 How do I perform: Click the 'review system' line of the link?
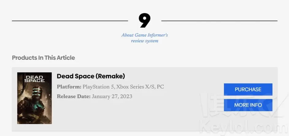point(145,41)
